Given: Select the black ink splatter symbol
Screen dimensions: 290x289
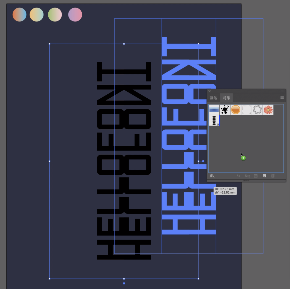Looking at the screenshot, I should click(x=225, y=110).
